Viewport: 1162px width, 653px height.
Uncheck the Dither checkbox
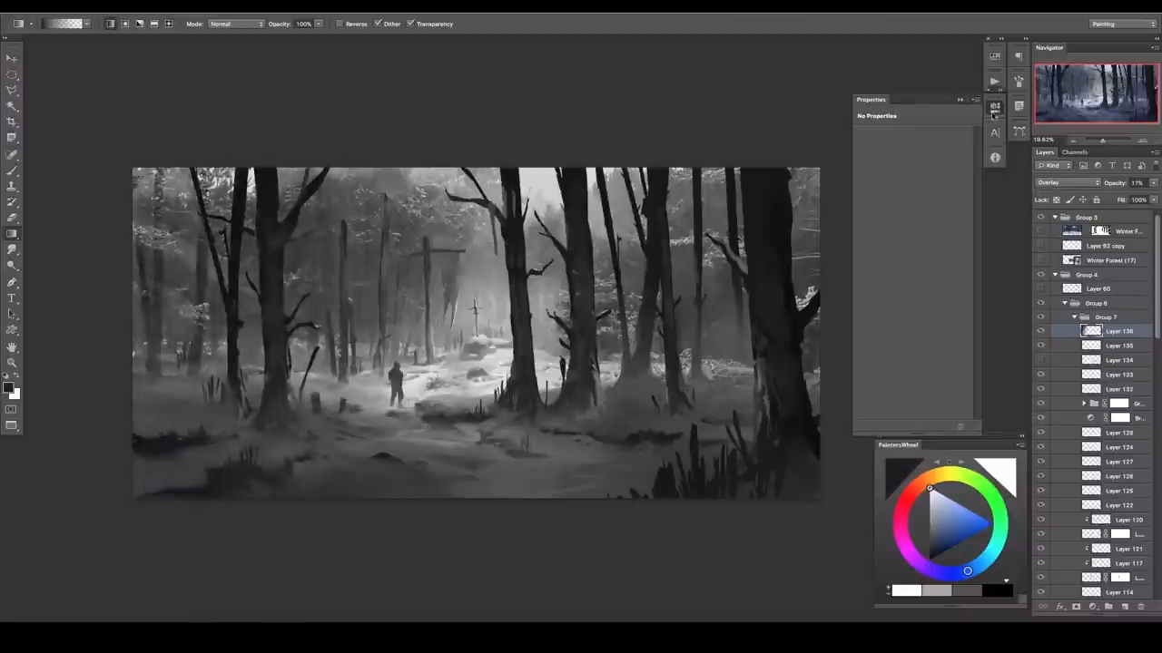378,24
